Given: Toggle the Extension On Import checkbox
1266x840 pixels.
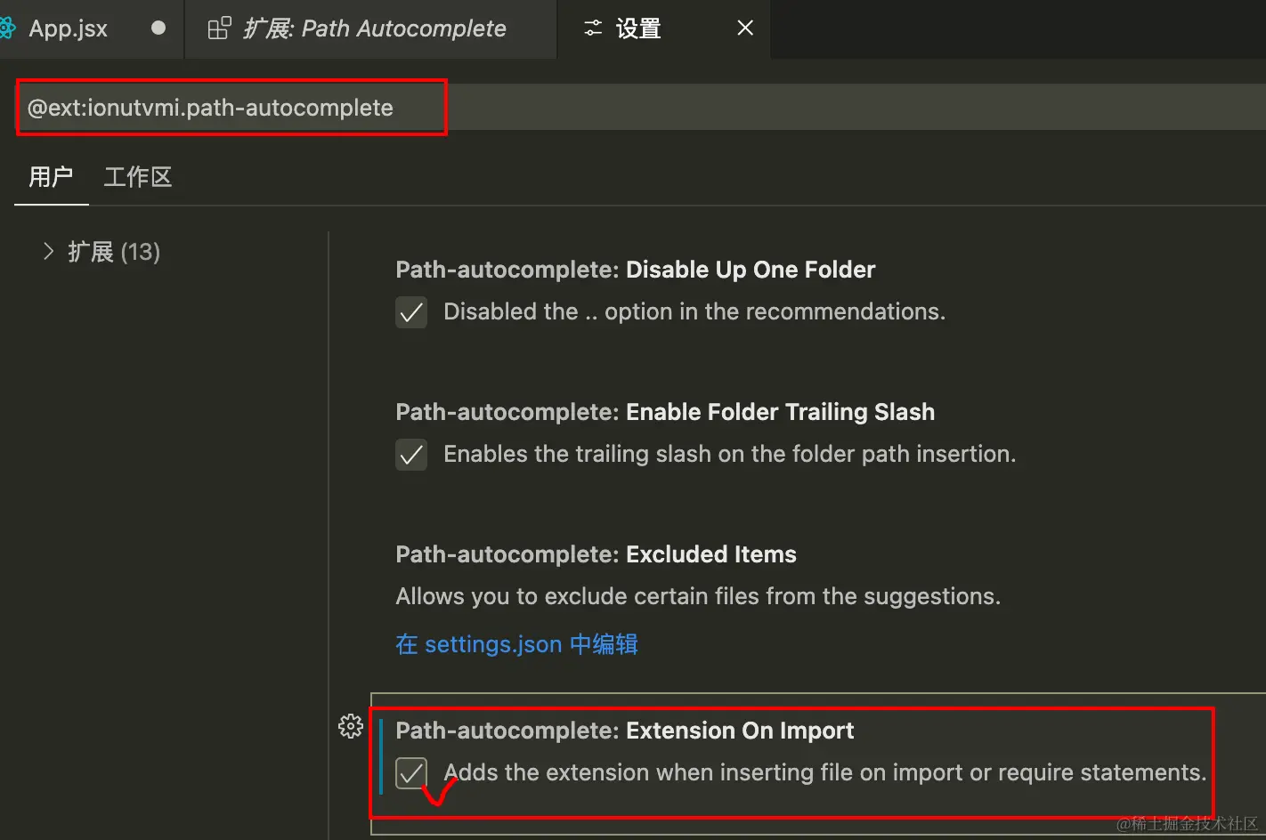Looking at the screenshot, I should tap(411, 773).
